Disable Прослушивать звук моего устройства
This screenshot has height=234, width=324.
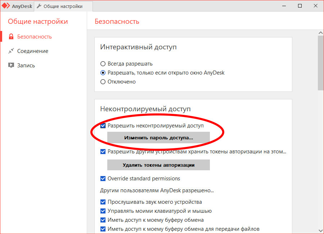click(x=103, y=202)
